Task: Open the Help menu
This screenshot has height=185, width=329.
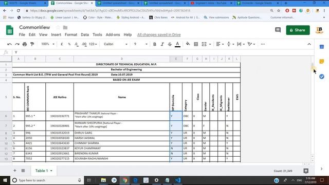Action: (127, 34)
